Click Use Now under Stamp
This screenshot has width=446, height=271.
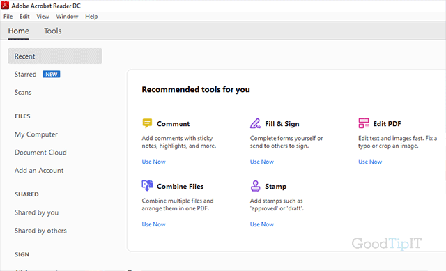click(262, 224)
